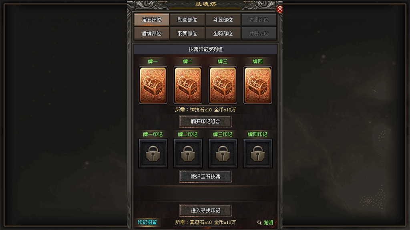The width and height of the screenshot is (410, 230).
Task: Switch to the 盾牌部位 tab
Action: (152, 34)
